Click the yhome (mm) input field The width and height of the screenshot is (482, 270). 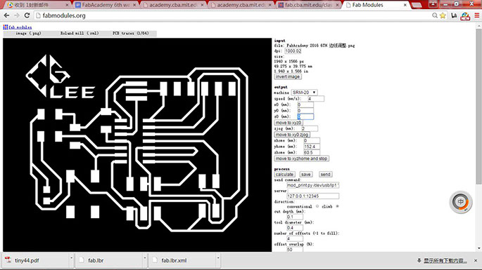[x=312, y=147]
